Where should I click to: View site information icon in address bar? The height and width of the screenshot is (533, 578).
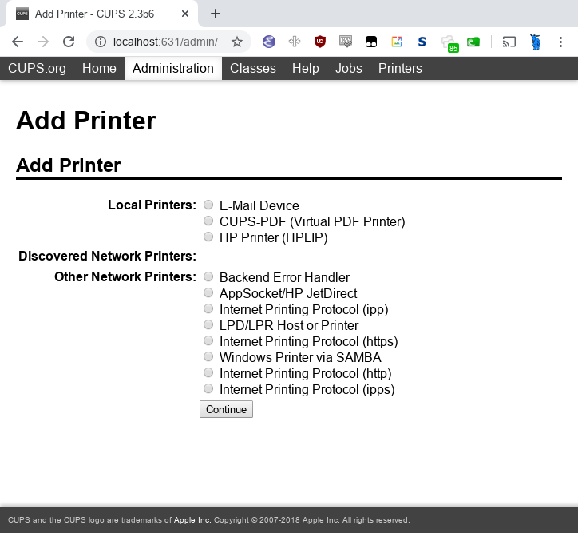point(101,42)
